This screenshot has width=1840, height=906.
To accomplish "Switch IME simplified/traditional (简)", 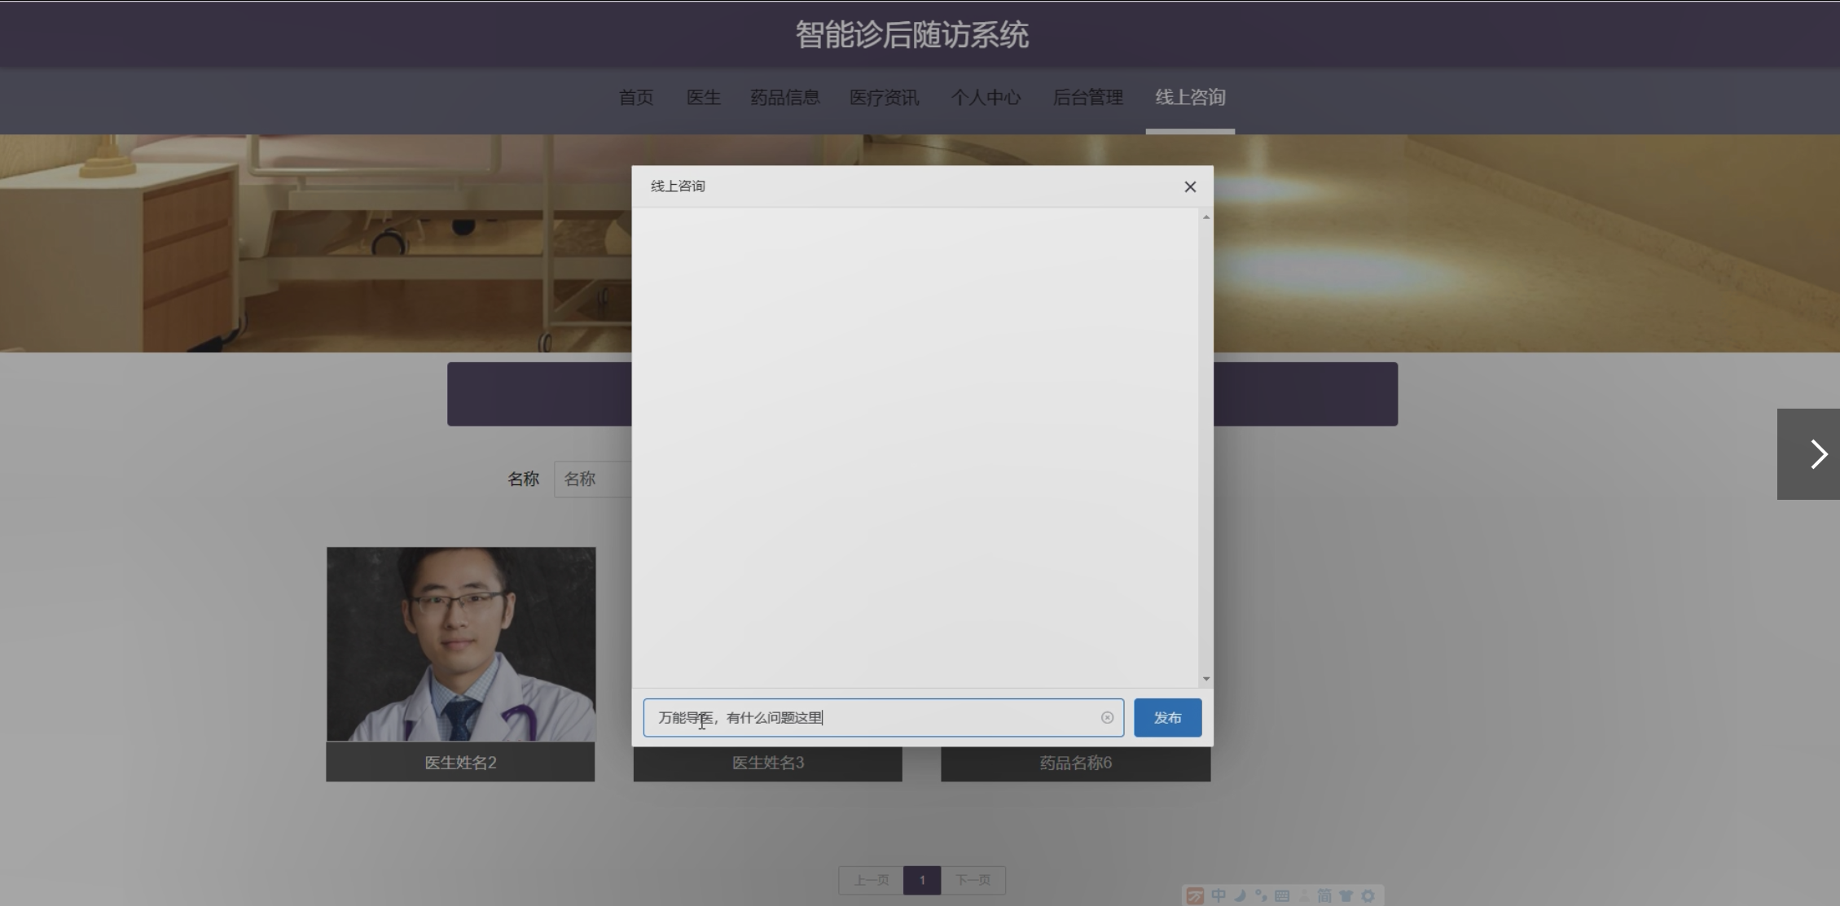I will click(1324, 895).
